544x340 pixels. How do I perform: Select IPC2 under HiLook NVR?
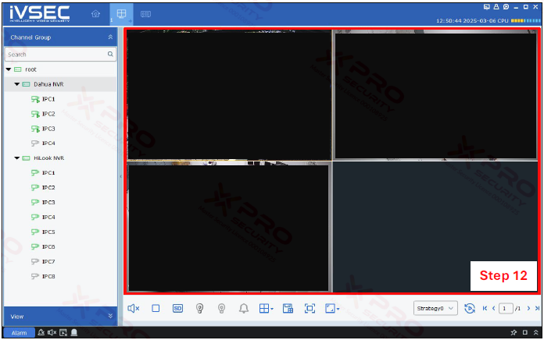click(48, 187)
